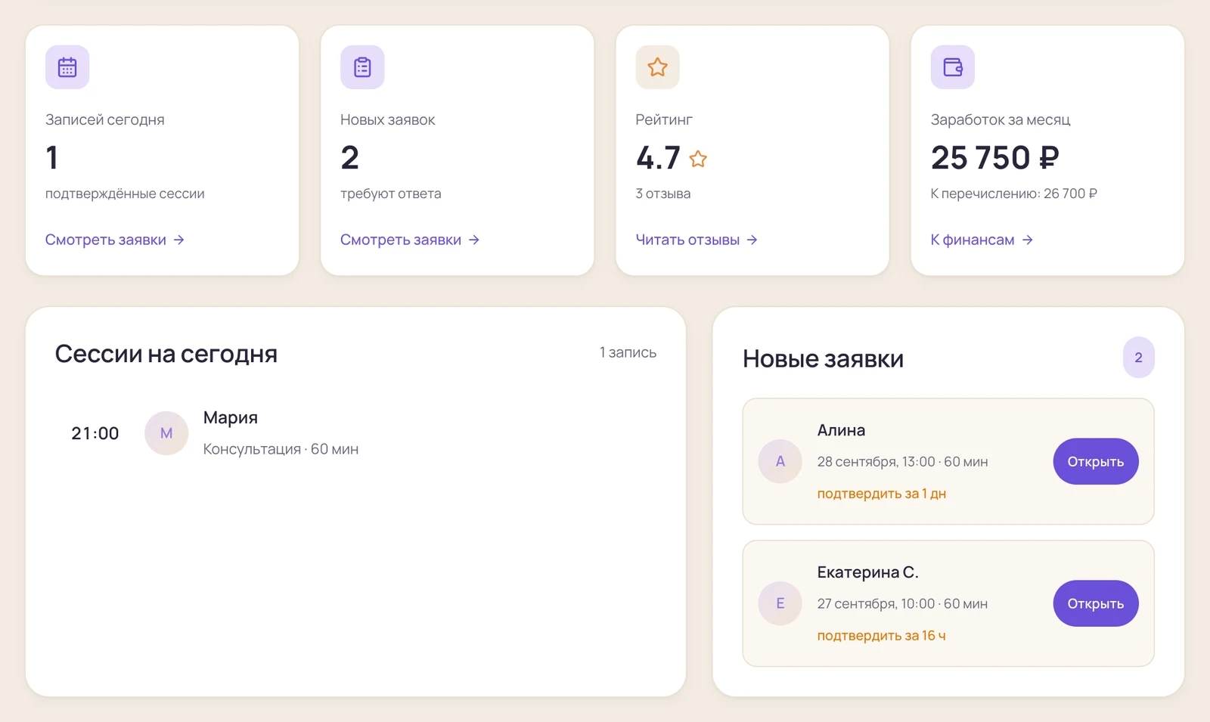Click the calendar icon on Записей сегодня card
This screenshot has width=1210, height=722.
[x=67, y=67]
